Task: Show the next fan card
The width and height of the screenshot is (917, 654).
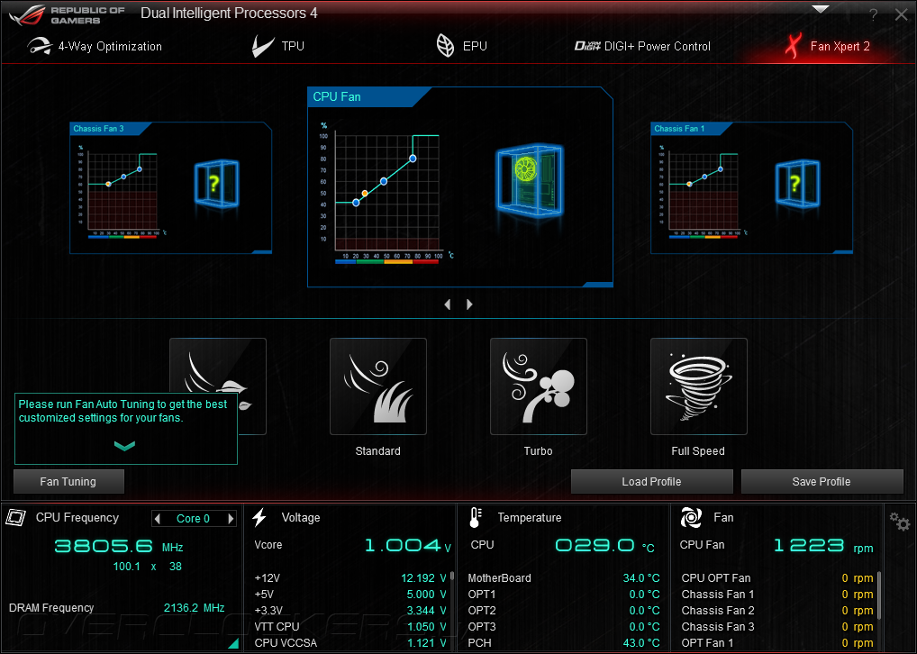Action: pyautogui.click(x=469, y=304)
